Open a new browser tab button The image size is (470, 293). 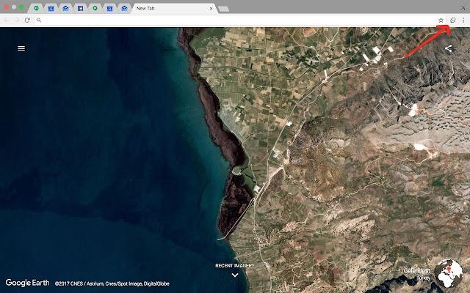click(223, 9)
